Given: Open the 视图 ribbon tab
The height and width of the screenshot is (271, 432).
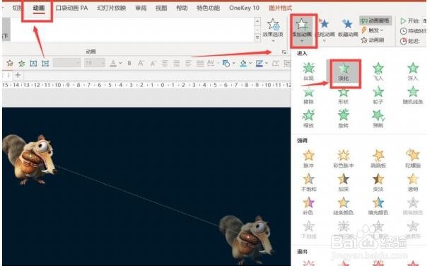Looking at the screenshot, I should 161,8.
